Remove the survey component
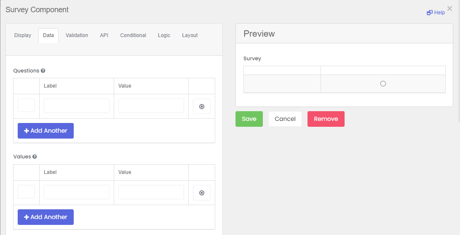The width and height of the screenshot is (460, 235). (326, 119)
